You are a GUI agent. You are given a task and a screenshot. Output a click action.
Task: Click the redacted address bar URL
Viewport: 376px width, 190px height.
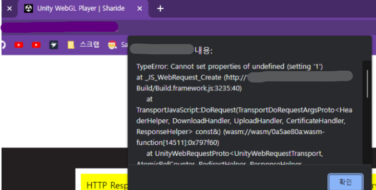[x=59, y=27]
